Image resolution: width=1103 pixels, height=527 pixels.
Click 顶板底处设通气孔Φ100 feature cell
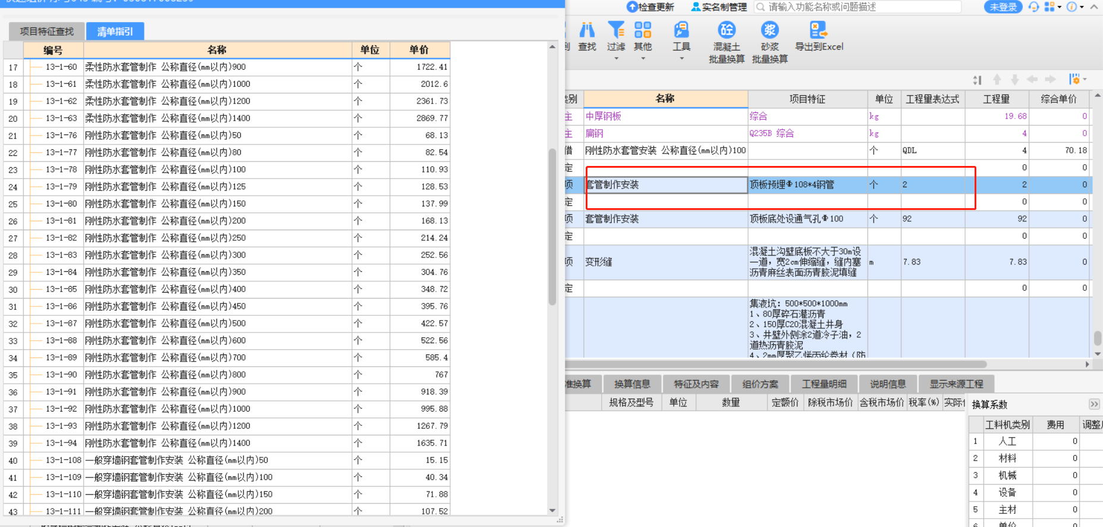point(807,219)
